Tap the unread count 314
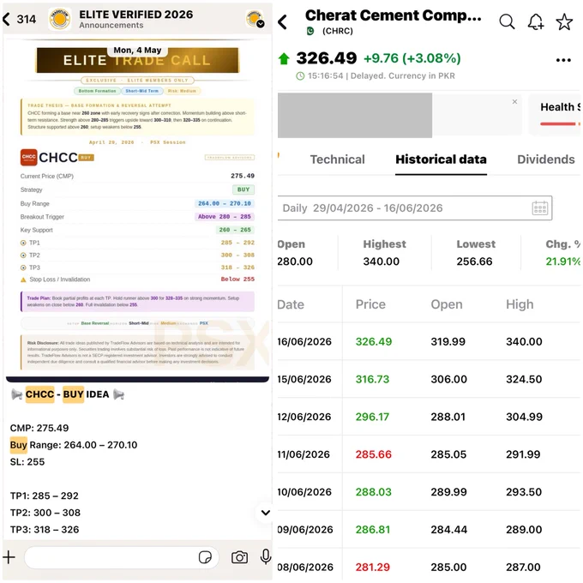The height and width of the screenshot is (583, 583). pos(27,19)
